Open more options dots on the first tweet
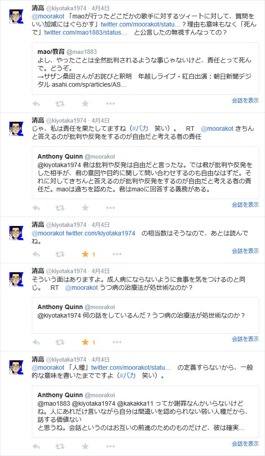The image size is (265, 456). click(x=110, y=103)
